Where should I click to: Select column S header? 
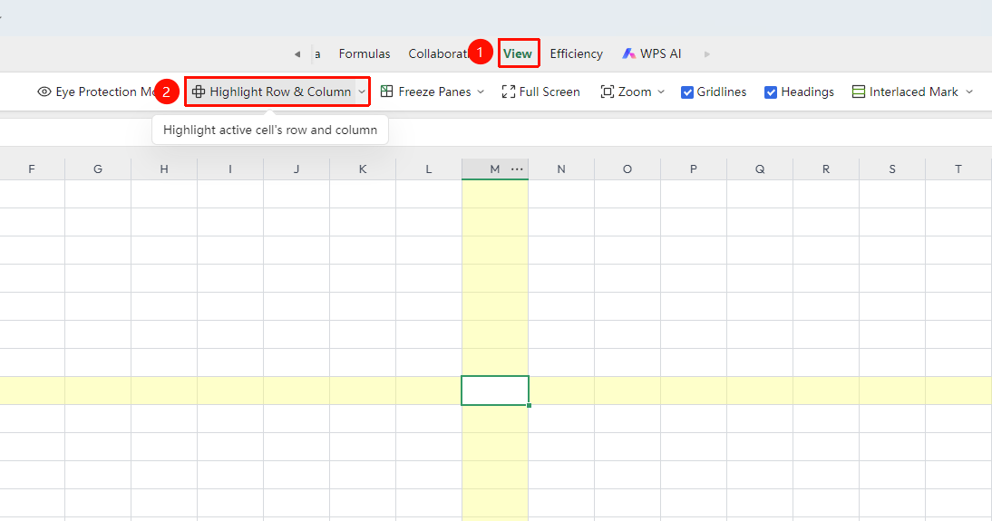coord(892,169)
